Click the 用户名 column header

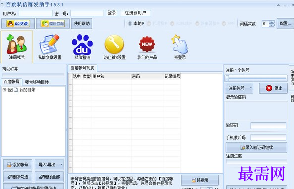111,76
